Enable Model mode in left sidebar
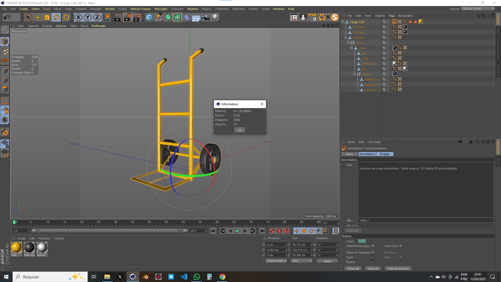Image resolution: width=501 pixels, height=282 pixels. coord(5,42)
